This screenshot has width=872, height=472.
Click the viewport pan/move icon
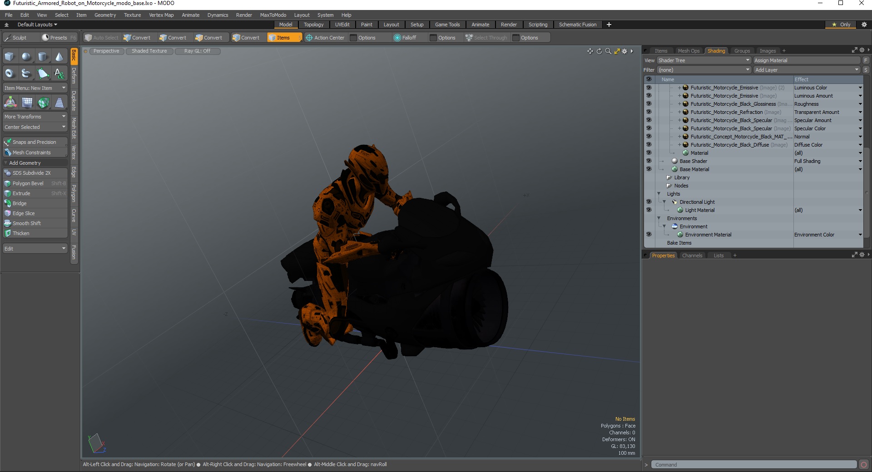point(590,51)
